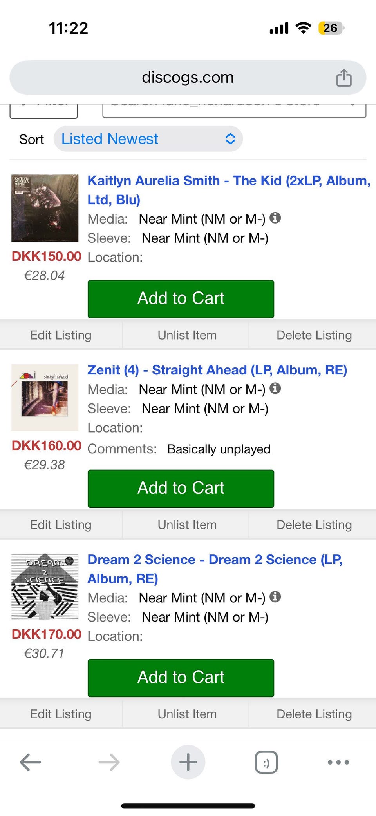The width and height of the screenshot is (376, 816).
Task: Tap info icon beside Kaitlyn Aurelia Smith media condition
Action: tap(275, 218)
